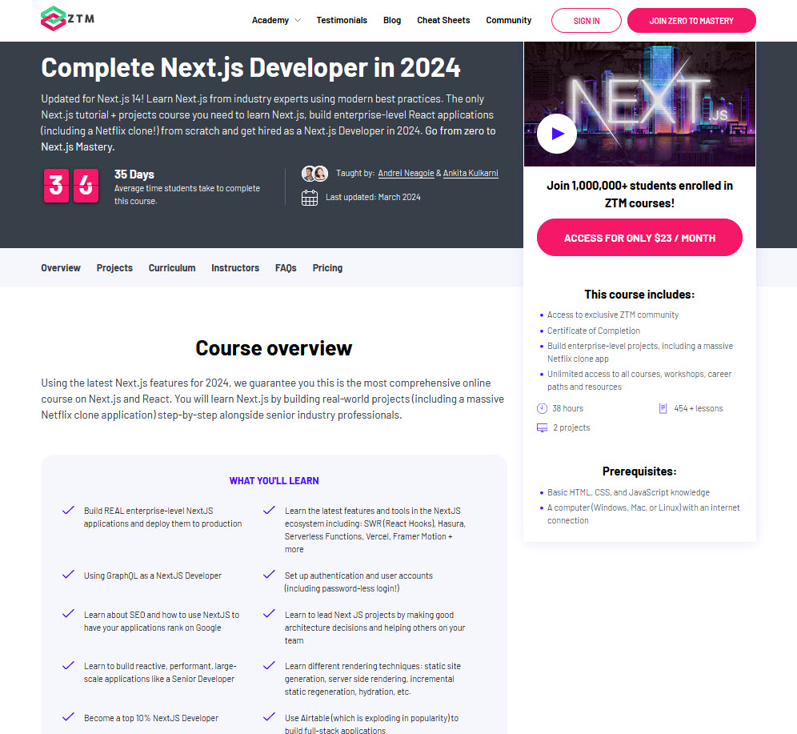This screenshot has height=734, width=797.
Task: Click the first flip-counter digit 3
Action: (x=56, y=186)
